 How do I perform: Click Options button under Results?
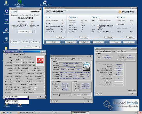coord(131,37)
